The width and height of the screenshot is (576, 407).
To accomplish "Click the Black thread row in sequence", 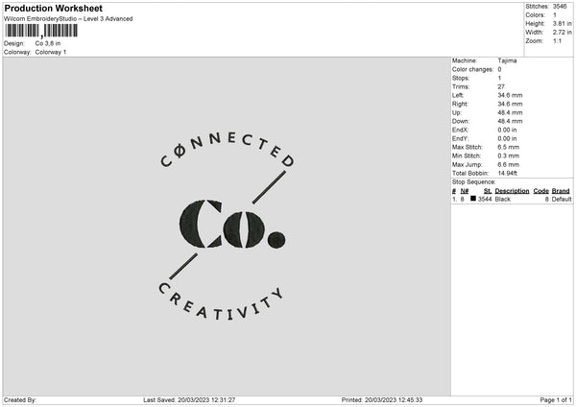I will pyautogui.click(x=512, y=199).
